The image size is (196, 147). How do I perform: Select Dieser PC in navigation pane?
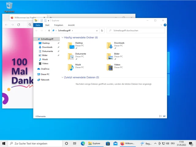pos(45,74)
